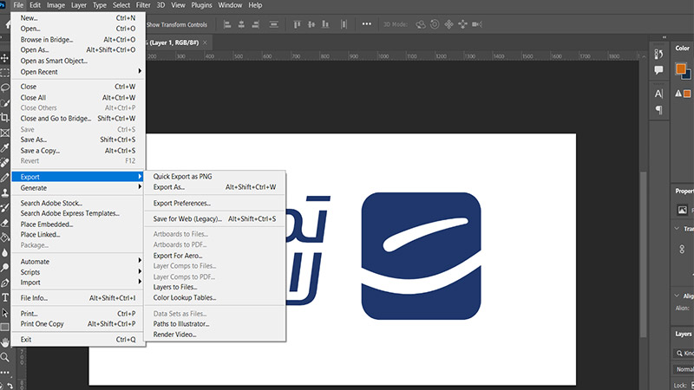Open the Layers kind filter dropdown
The width and height of the screenshot is (694, 390).
tap(685, 354)
